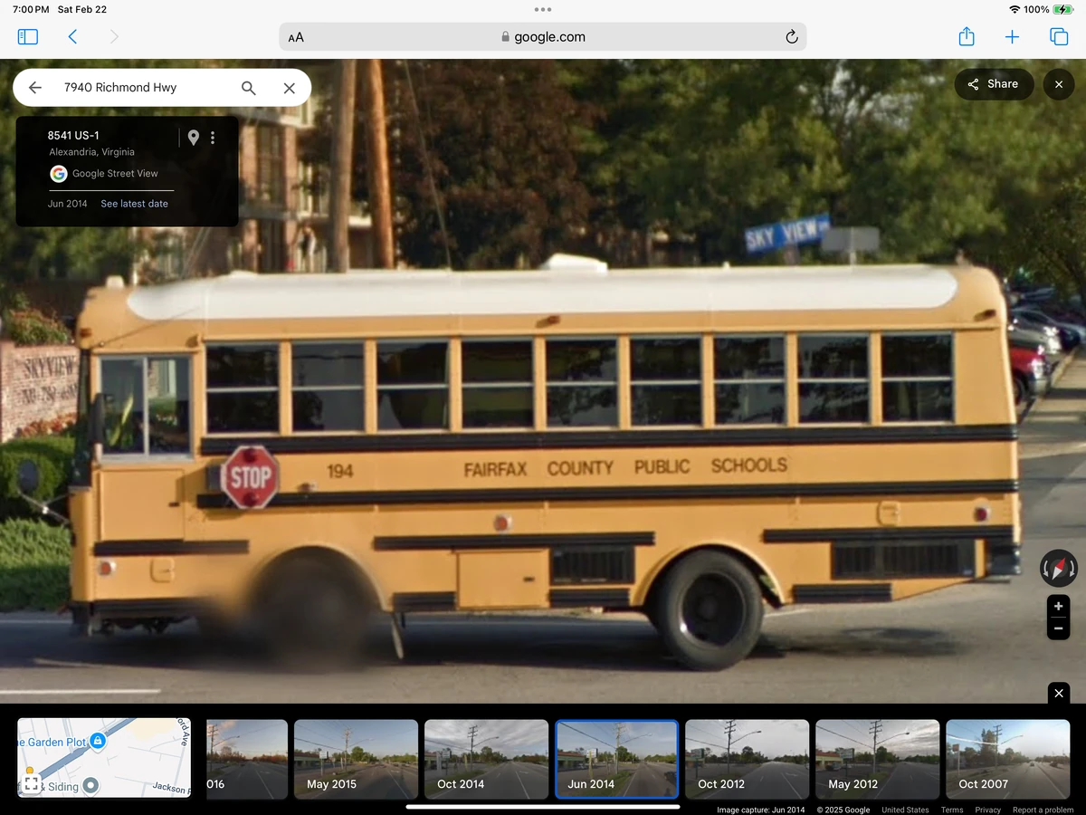Click the AA reader options icon
The image size is (1086, 815).
pos(295,37)
